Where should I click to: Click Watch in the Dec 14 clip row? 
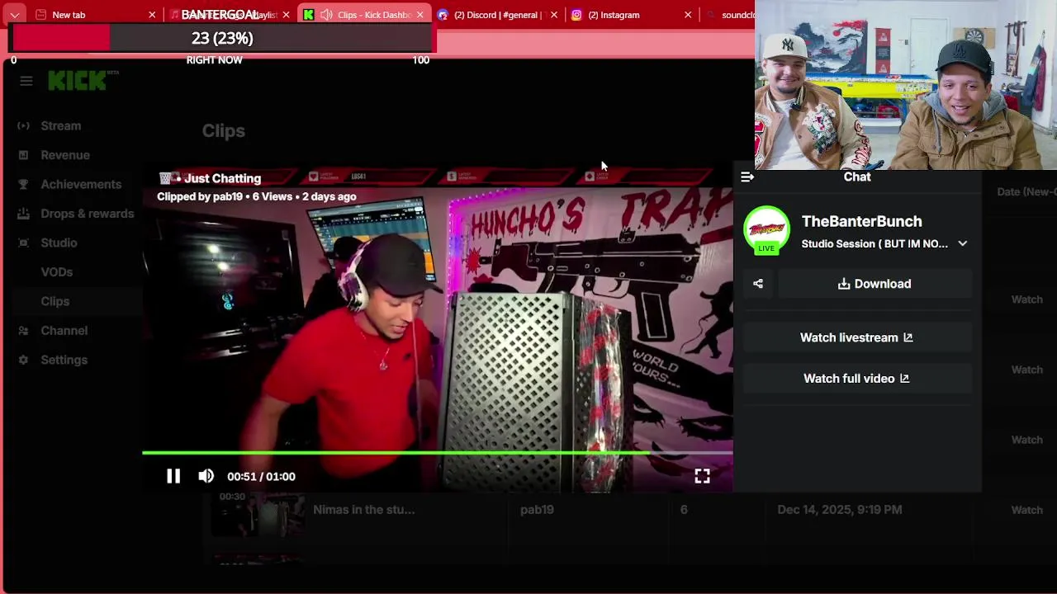1027,510
